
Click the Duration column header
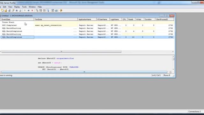click(x=149, y=19)
